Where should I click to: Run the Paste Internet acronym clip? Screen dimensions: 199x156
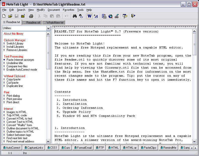click(x=20, y=60)
